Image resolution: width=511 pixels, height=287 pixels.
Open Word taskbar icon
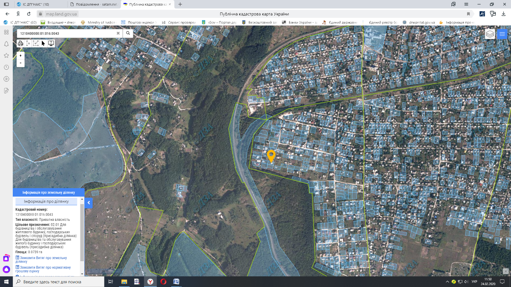pyautogui.click(x=176, y=282)
